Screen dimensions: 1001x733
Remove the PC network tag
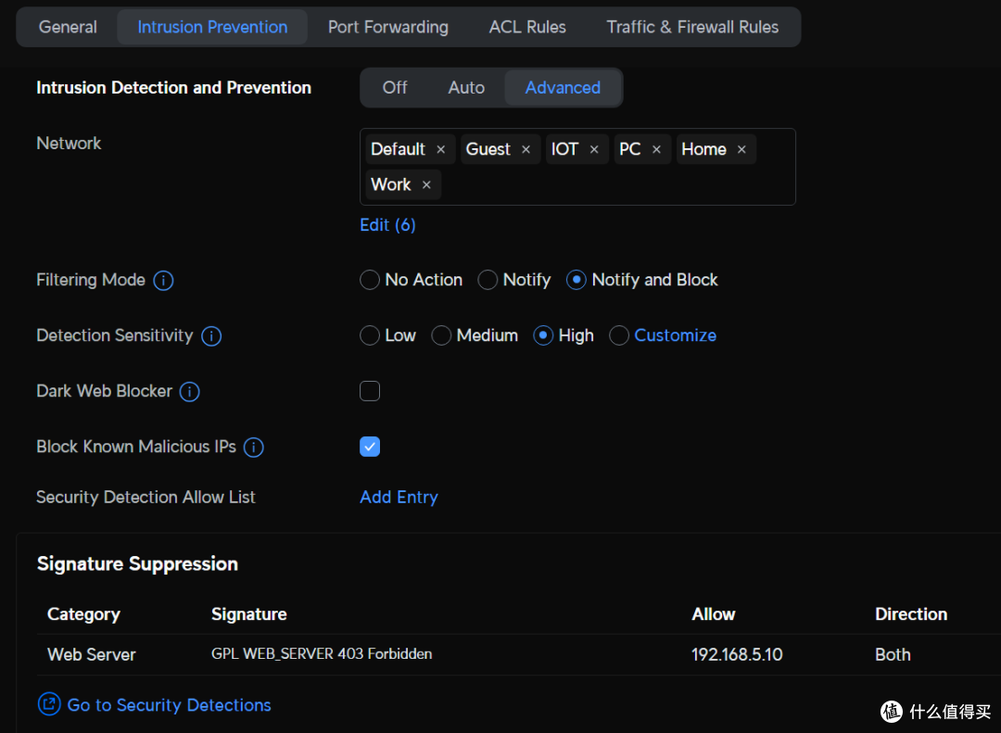[656, 149]
